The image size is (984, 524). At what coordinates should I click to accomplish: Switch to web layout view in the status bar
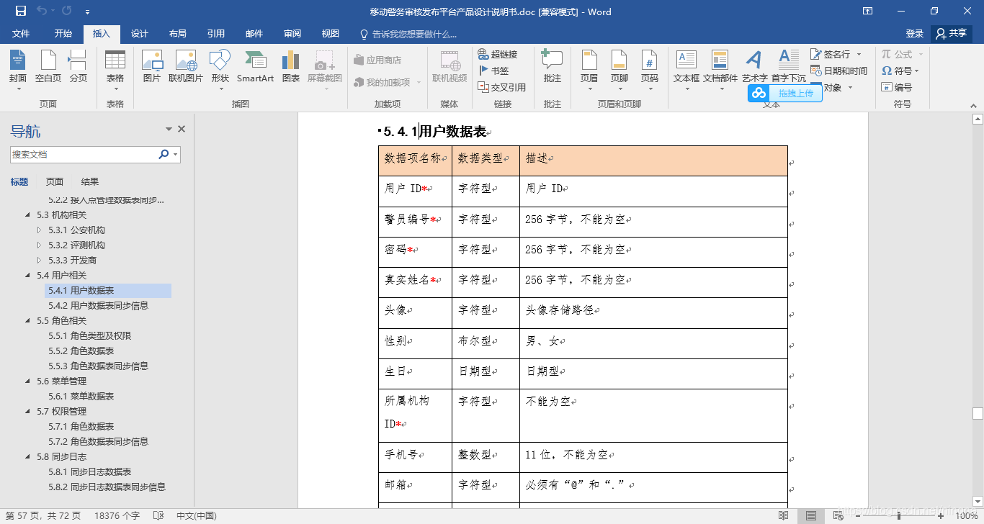coord(838,515)
